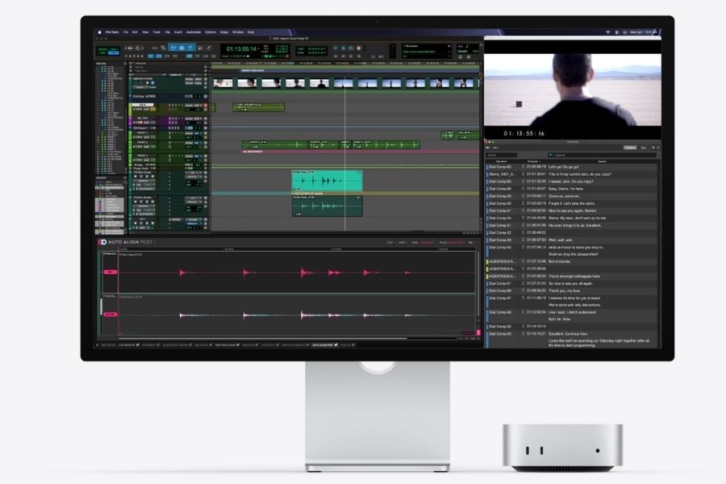Select the Zoomer magnifier tool

(x=163, y=48)
